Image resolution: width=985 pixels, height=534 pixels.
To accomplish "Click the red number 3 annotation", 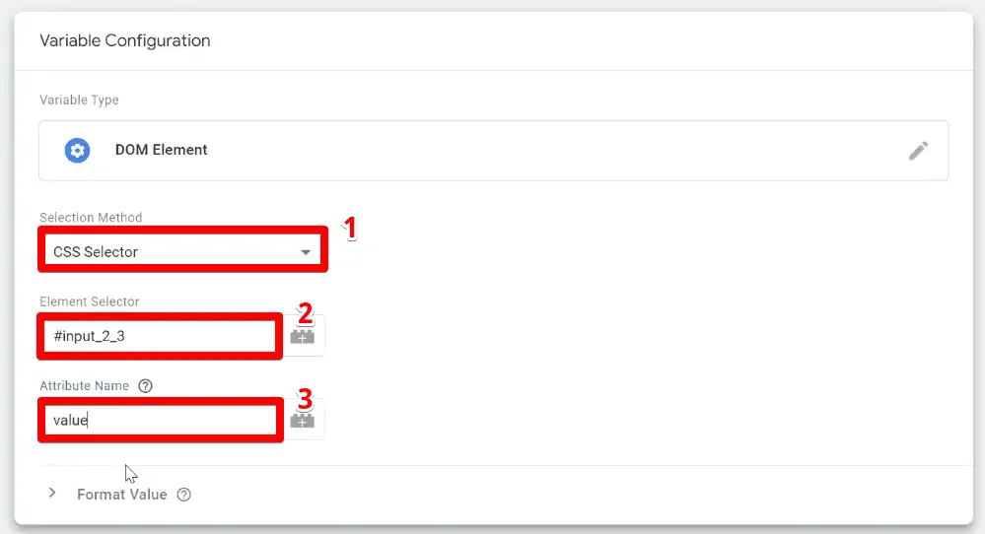I will [305, 398].
